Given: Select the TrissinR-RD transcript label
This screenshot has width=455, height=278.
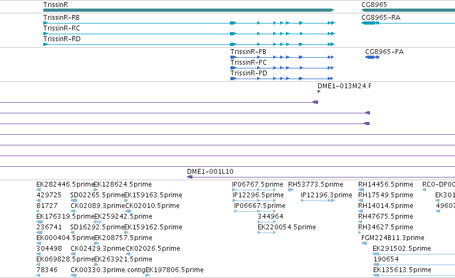Looking at the screenshot, I should (x=62, y=39).
